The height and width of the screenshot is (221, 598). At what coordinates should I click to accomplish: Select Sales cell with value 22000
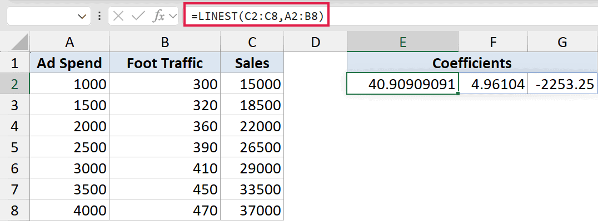(x=252, y=126)
